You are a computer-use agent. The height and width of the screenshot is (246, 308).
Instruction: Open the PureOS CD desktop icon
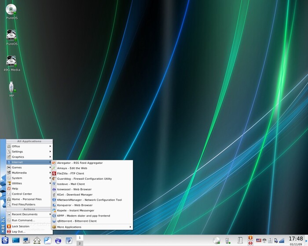[11, 9]
